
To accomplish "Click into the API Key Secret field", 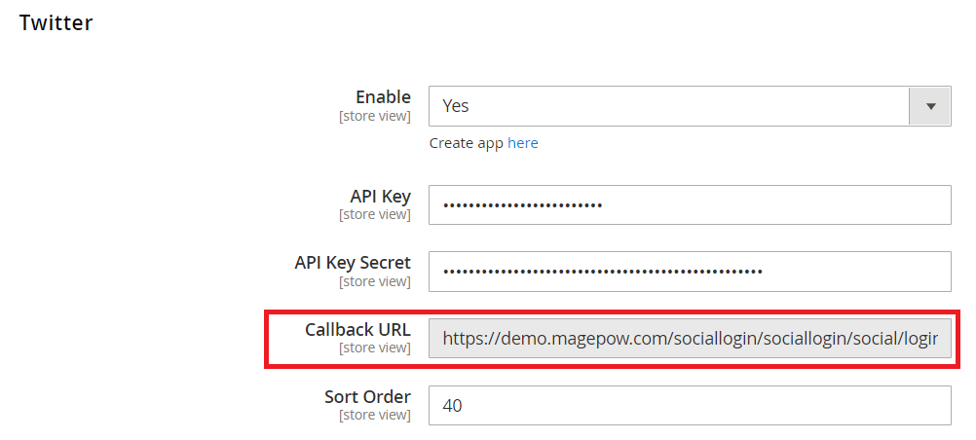I will [690, 272].
